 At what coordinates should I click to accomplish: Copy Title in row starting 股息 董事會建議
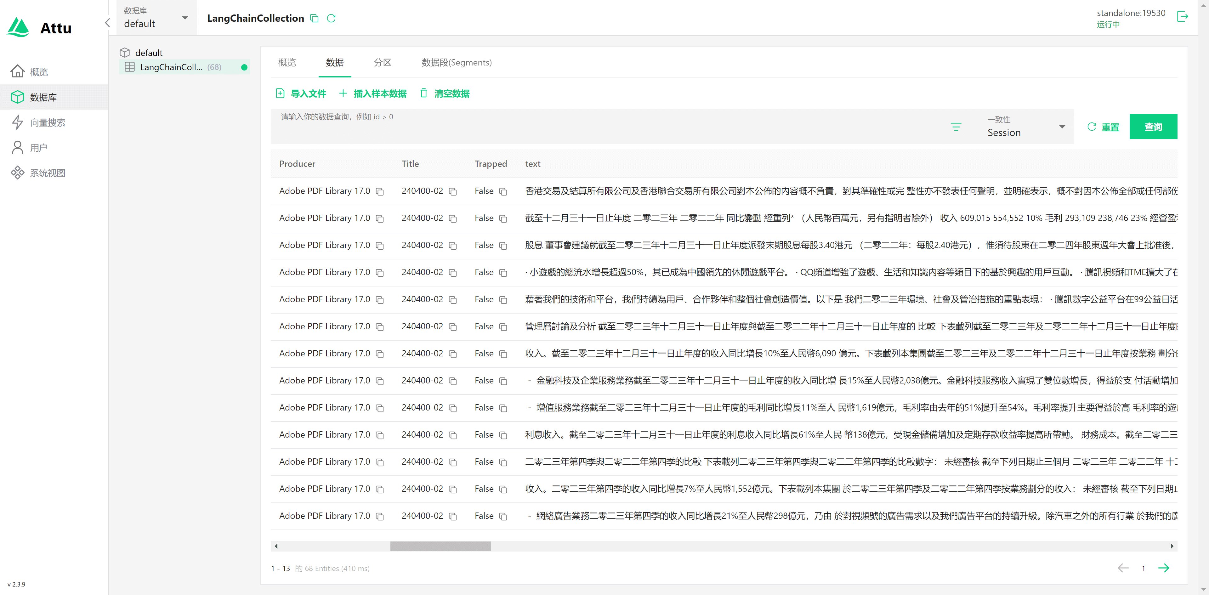tap(452, 246)
